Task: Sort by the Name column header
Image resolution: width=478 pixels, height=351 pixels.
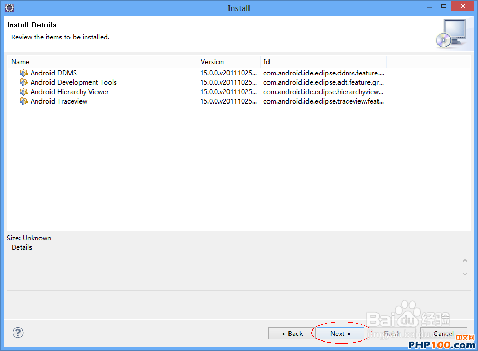Action: [x=103, y=62]
